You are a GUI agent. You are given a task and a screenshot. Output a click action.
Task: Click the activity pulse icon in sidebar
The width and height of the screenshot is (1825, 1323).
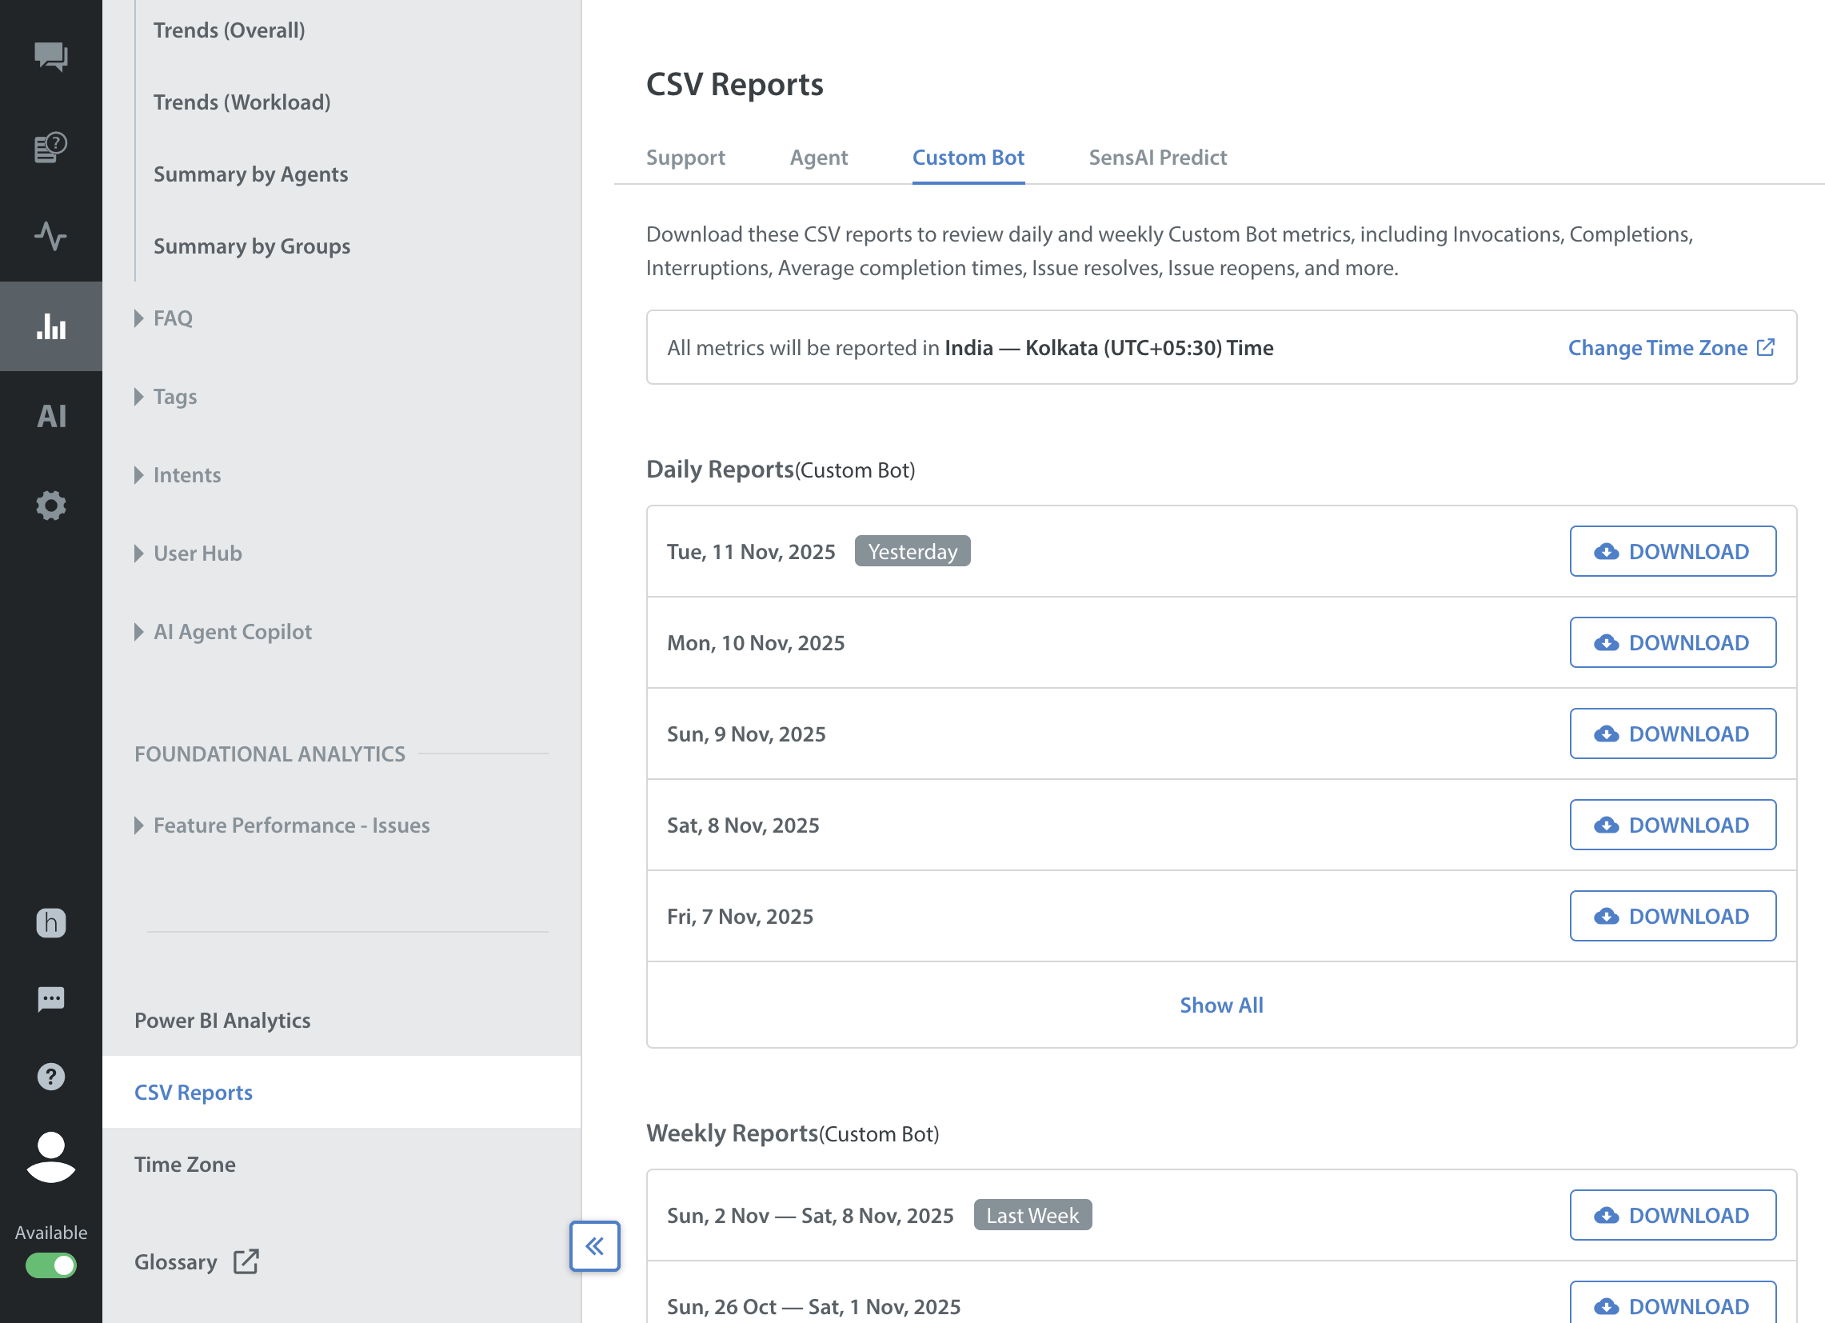coord(50,236)
